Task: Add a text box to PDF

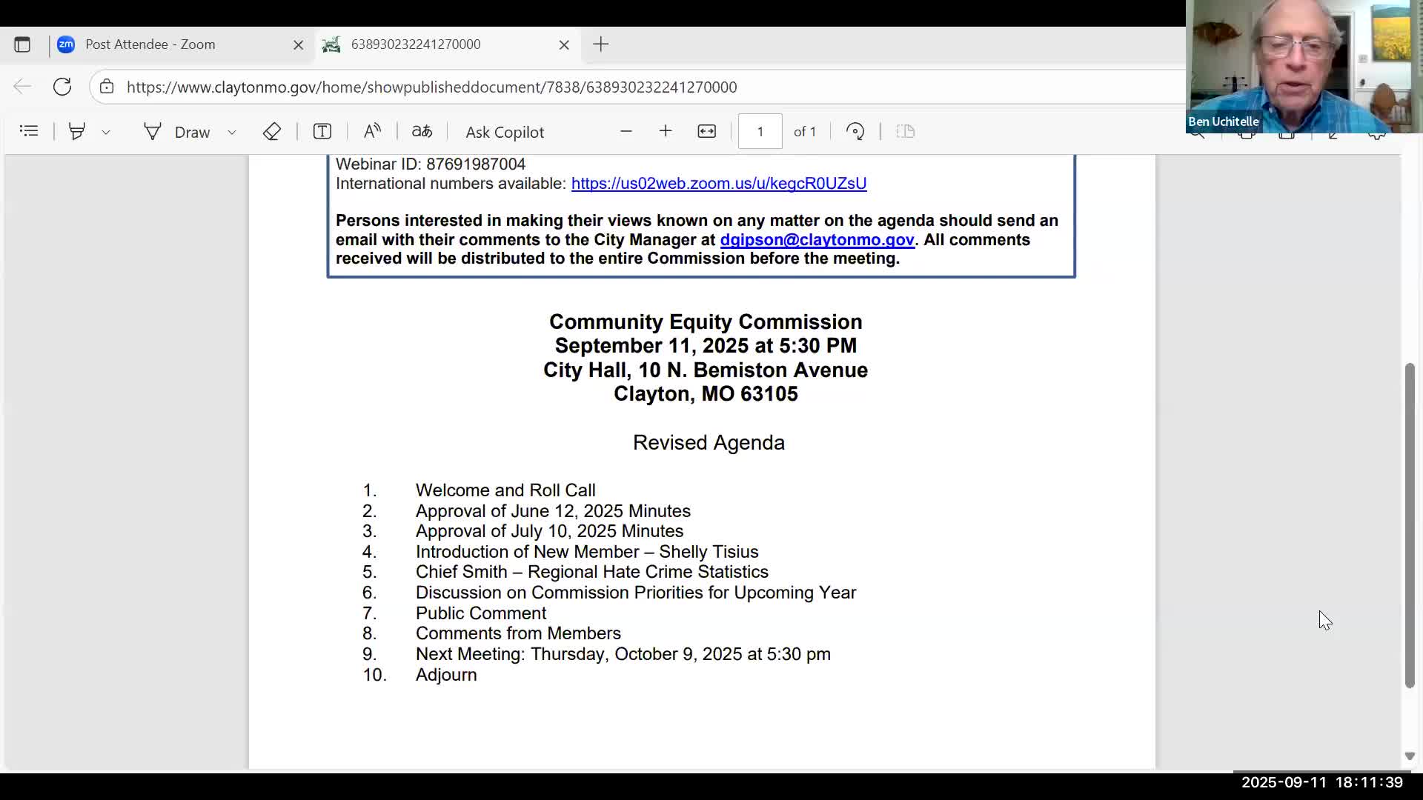Action: 322,131
